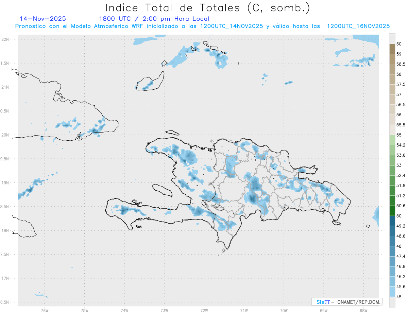Select valid-until time '1200UTC_16NOV2025'
408x315 pixels.
pyautogui.click(x=358, y=26)
